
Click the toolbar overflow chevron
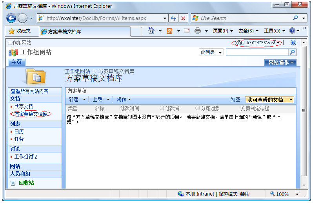304,28
